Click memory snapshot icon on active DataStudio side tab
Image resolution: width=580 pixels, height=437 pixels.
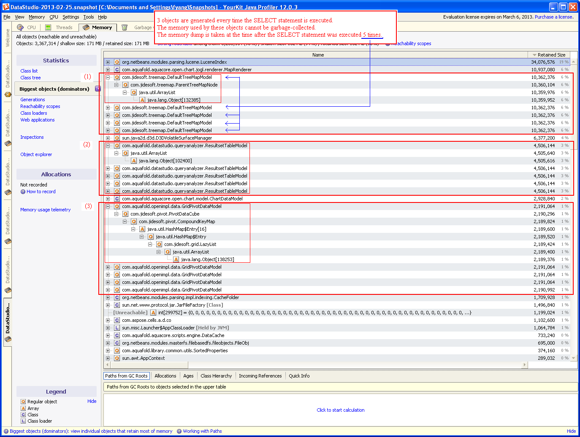[8, 340]
